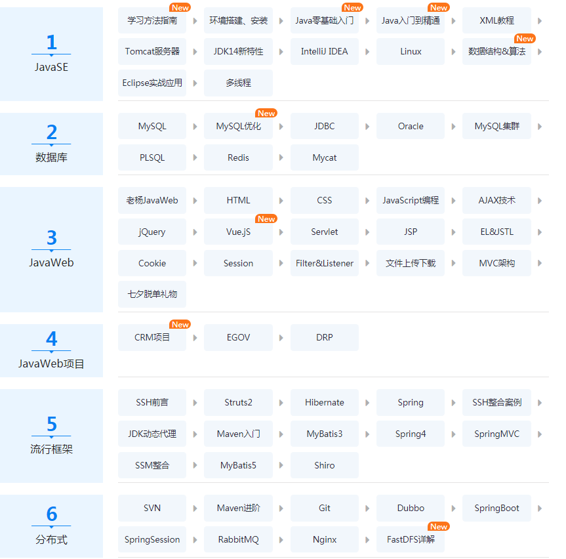Open the JavaScript编程 course

411,200
